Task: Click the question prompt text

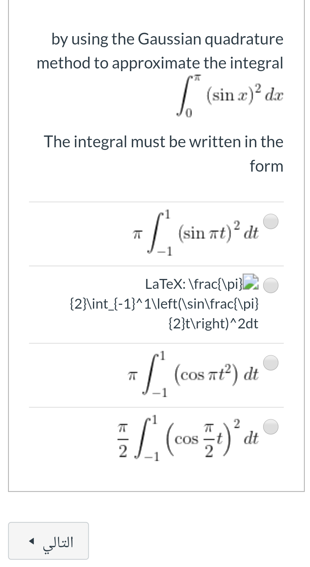Action: point(160,50)
